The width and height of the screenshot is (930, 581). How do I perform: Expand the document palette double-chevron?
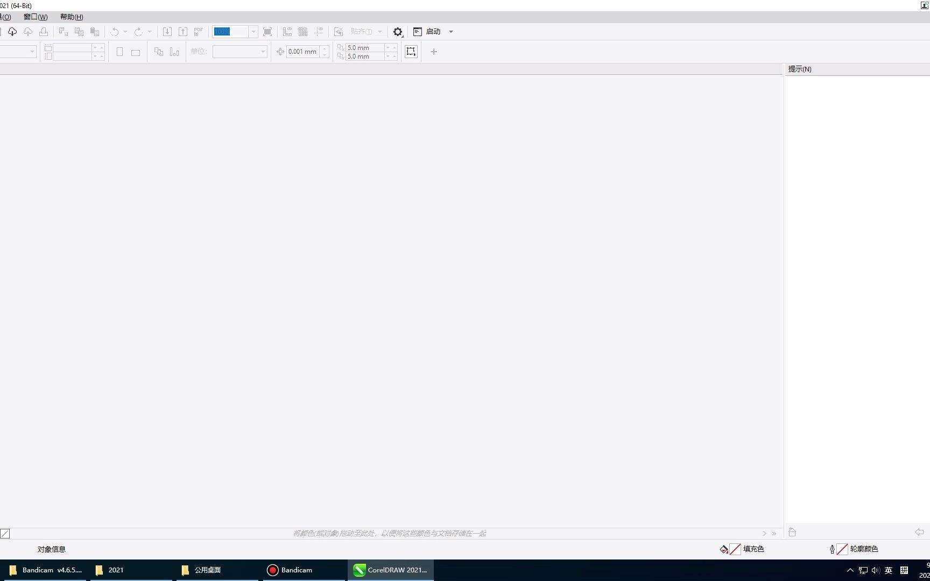tap(774, 534)
